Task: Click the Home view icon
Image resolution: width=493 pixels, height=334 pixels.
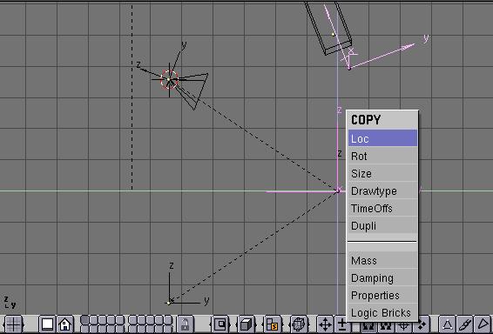Action: (x=64, y=324)
